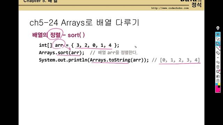
Task: Click 'int[]' in the first code line
Action: point(46,45)
